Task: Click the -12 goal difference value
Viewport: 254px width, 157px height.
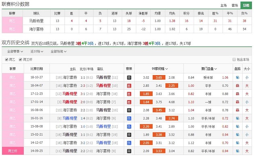Action: [x=143, y=29]
